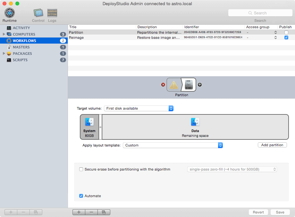Click 'Restore base image an…' description cell
The width and height of the screenshot is (295, 217).
tap(158, 38)
